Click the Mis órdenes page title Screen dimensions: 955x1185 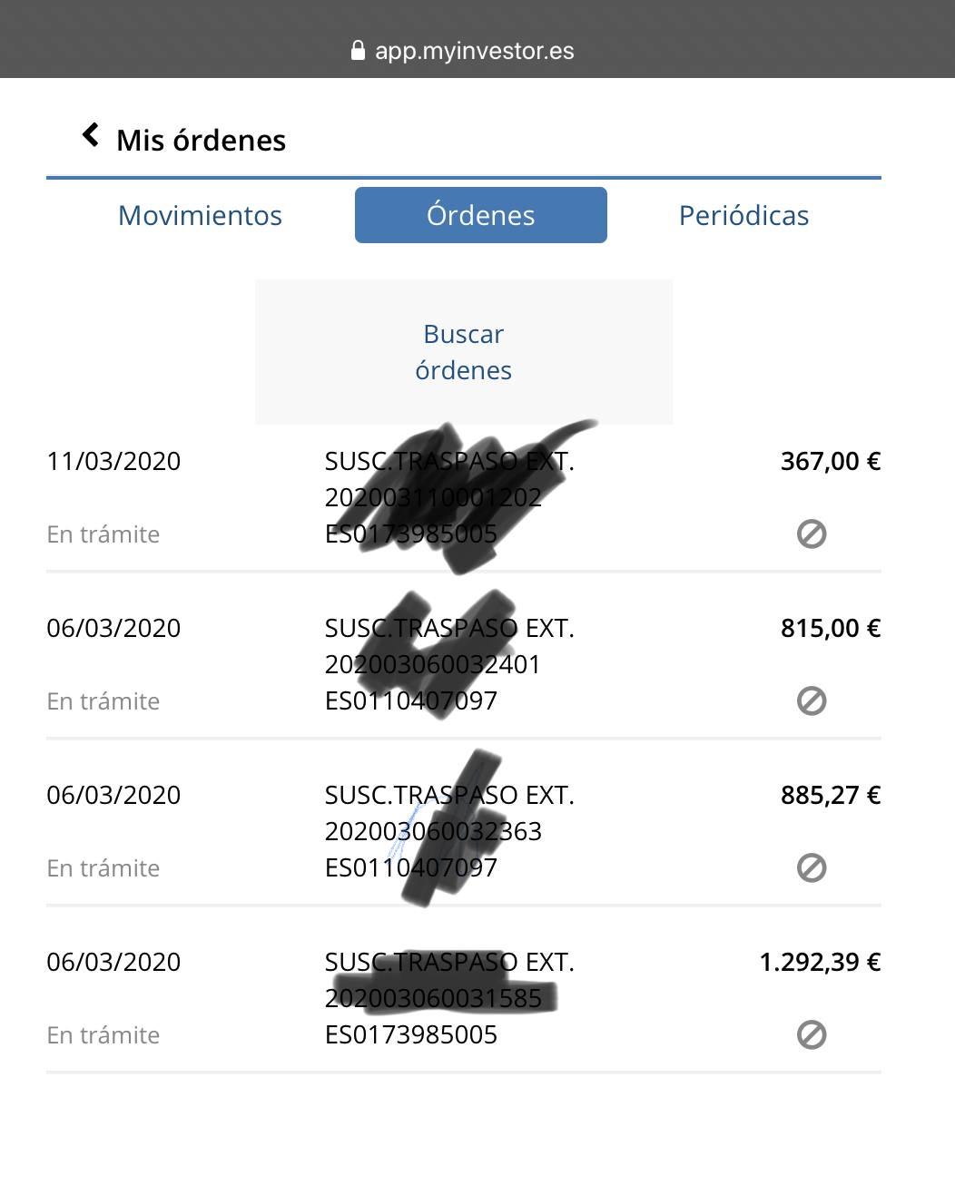pyautogui.click(x=202, y=141)
